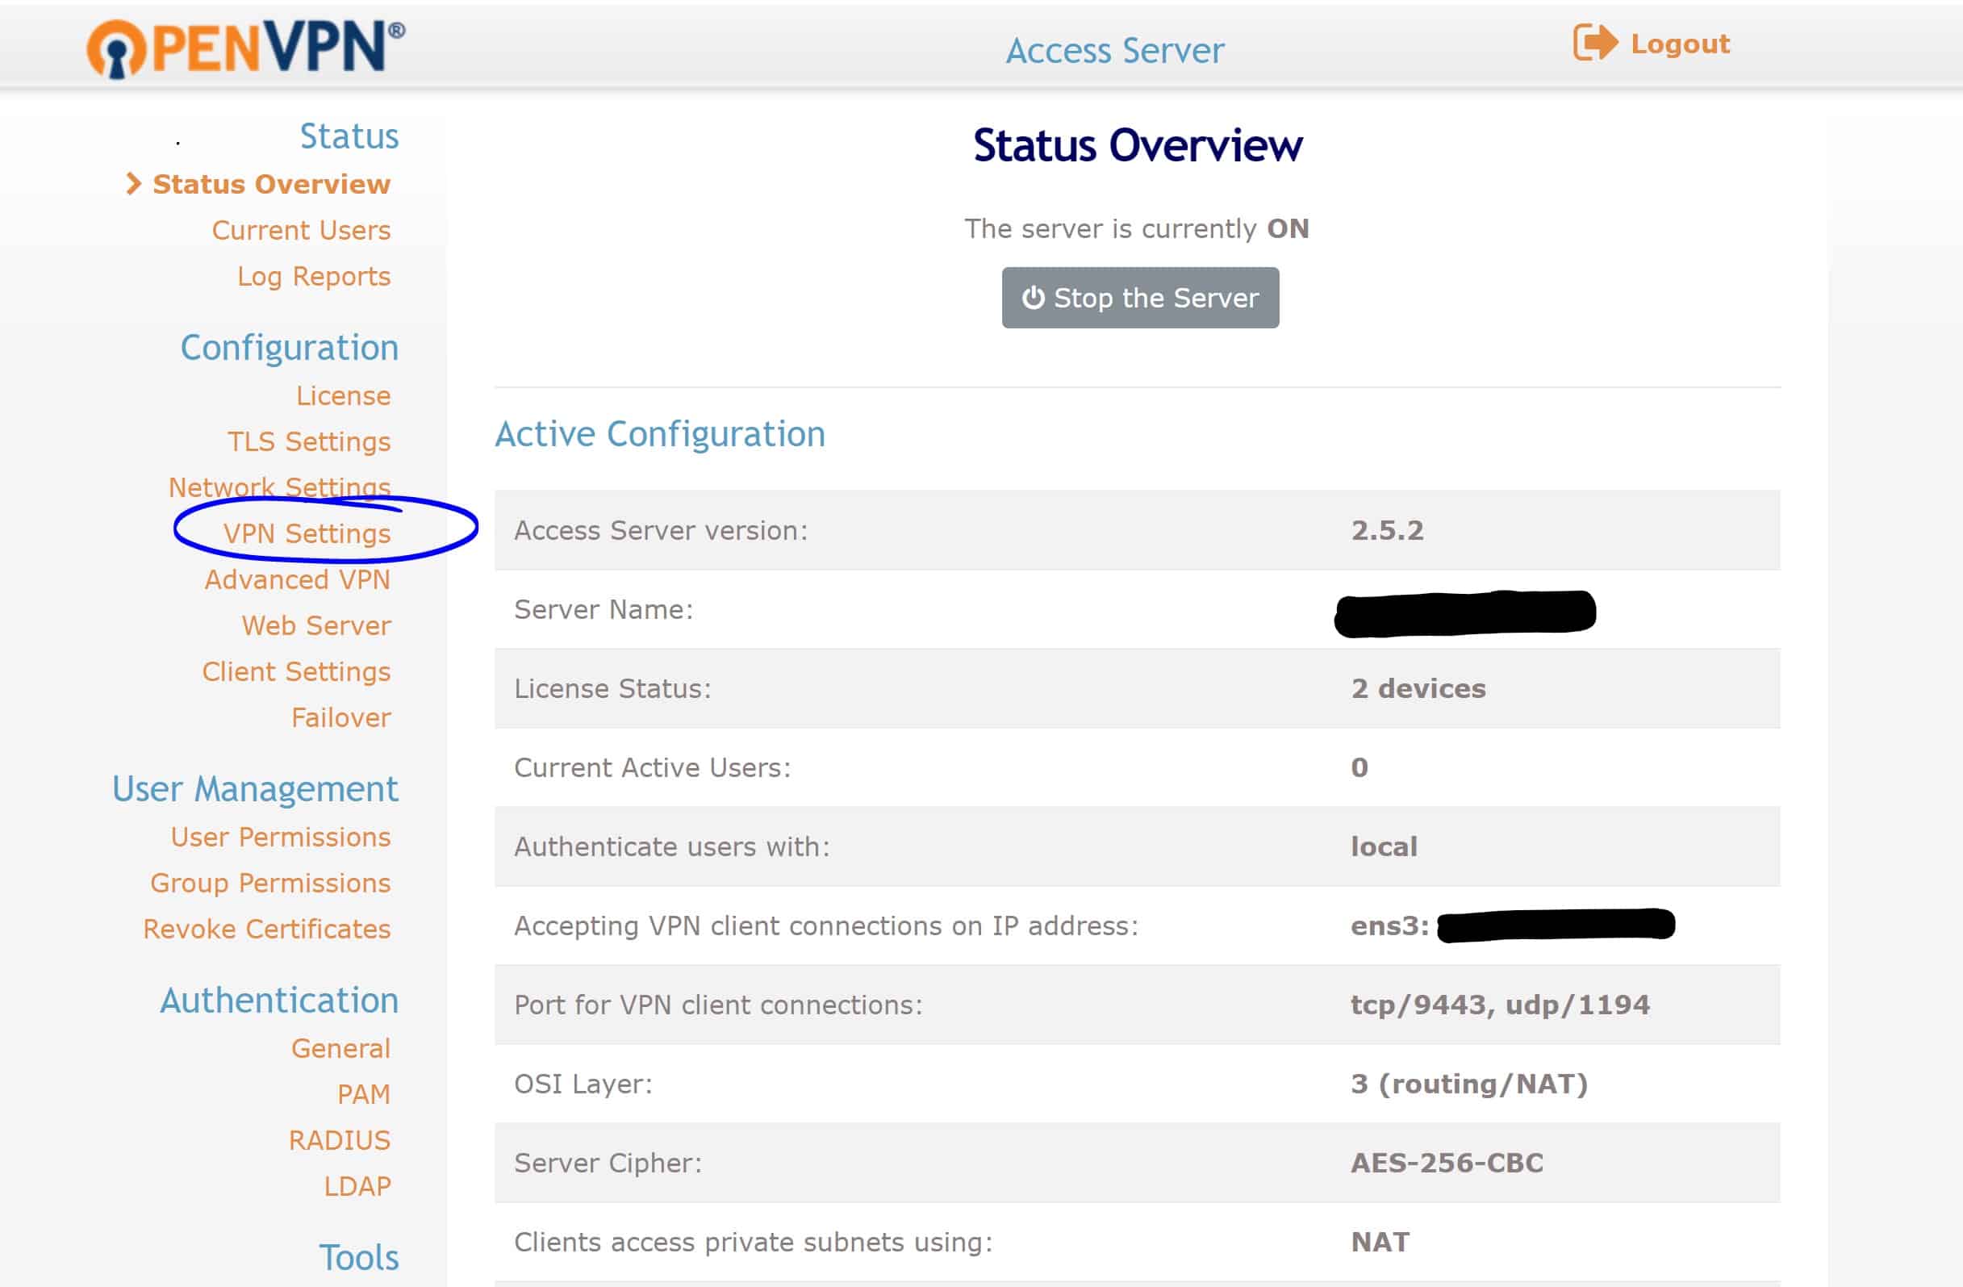The image size is (1963, 1287).
Task: Open Revoke Certificates page
Action: (266, 930)
